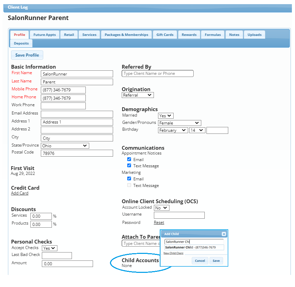Open the Birthday day dropdown
295x287 pixels.
197,130
